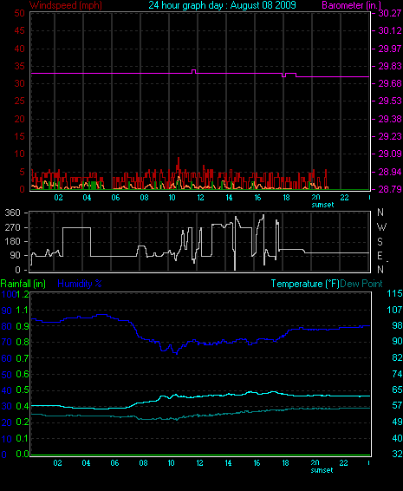Click the 50 mph windspeed scale value
The height and width of the screenshot is (491, 403).
coord(19,13)
